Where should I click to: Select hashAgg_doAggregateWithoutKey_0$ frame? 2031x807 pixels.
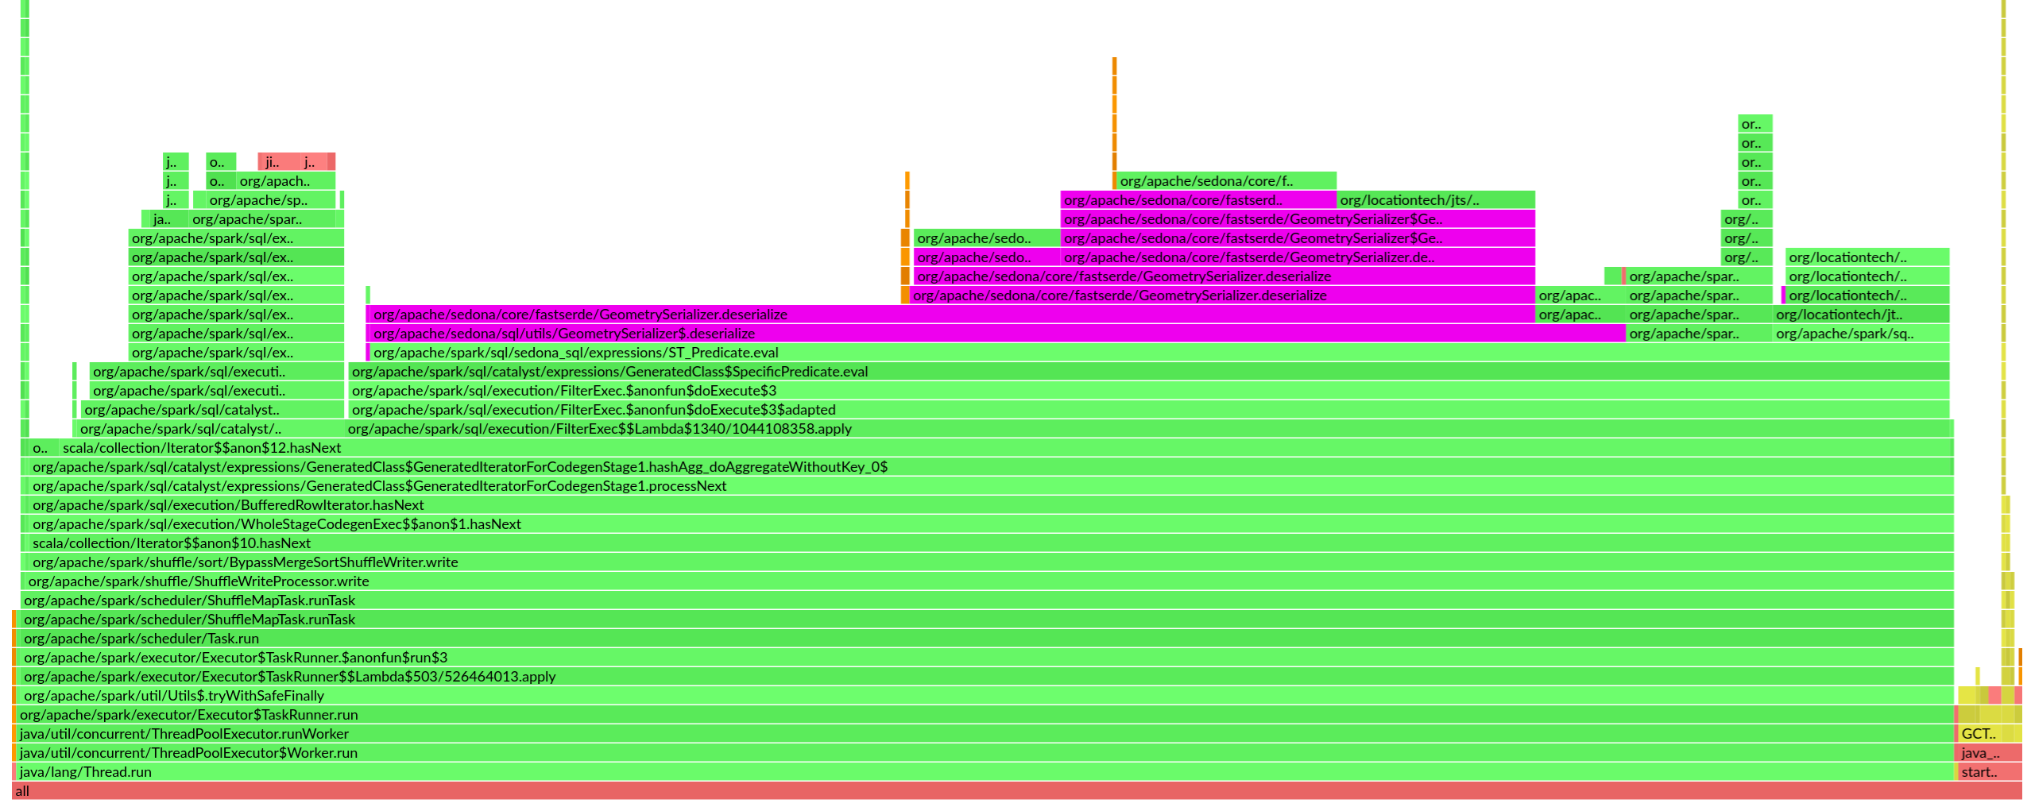click(x=991, y=466)
